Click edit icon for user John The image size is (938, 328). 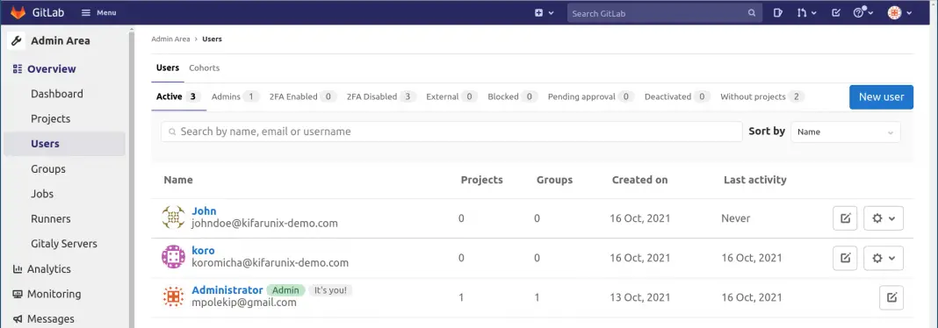point(845,218)
